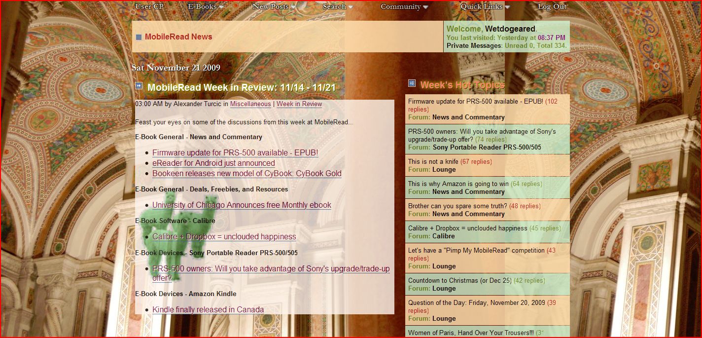702x338 pixels.
Task: Open the Quick Links dropdown
Action: pos(485,7)
